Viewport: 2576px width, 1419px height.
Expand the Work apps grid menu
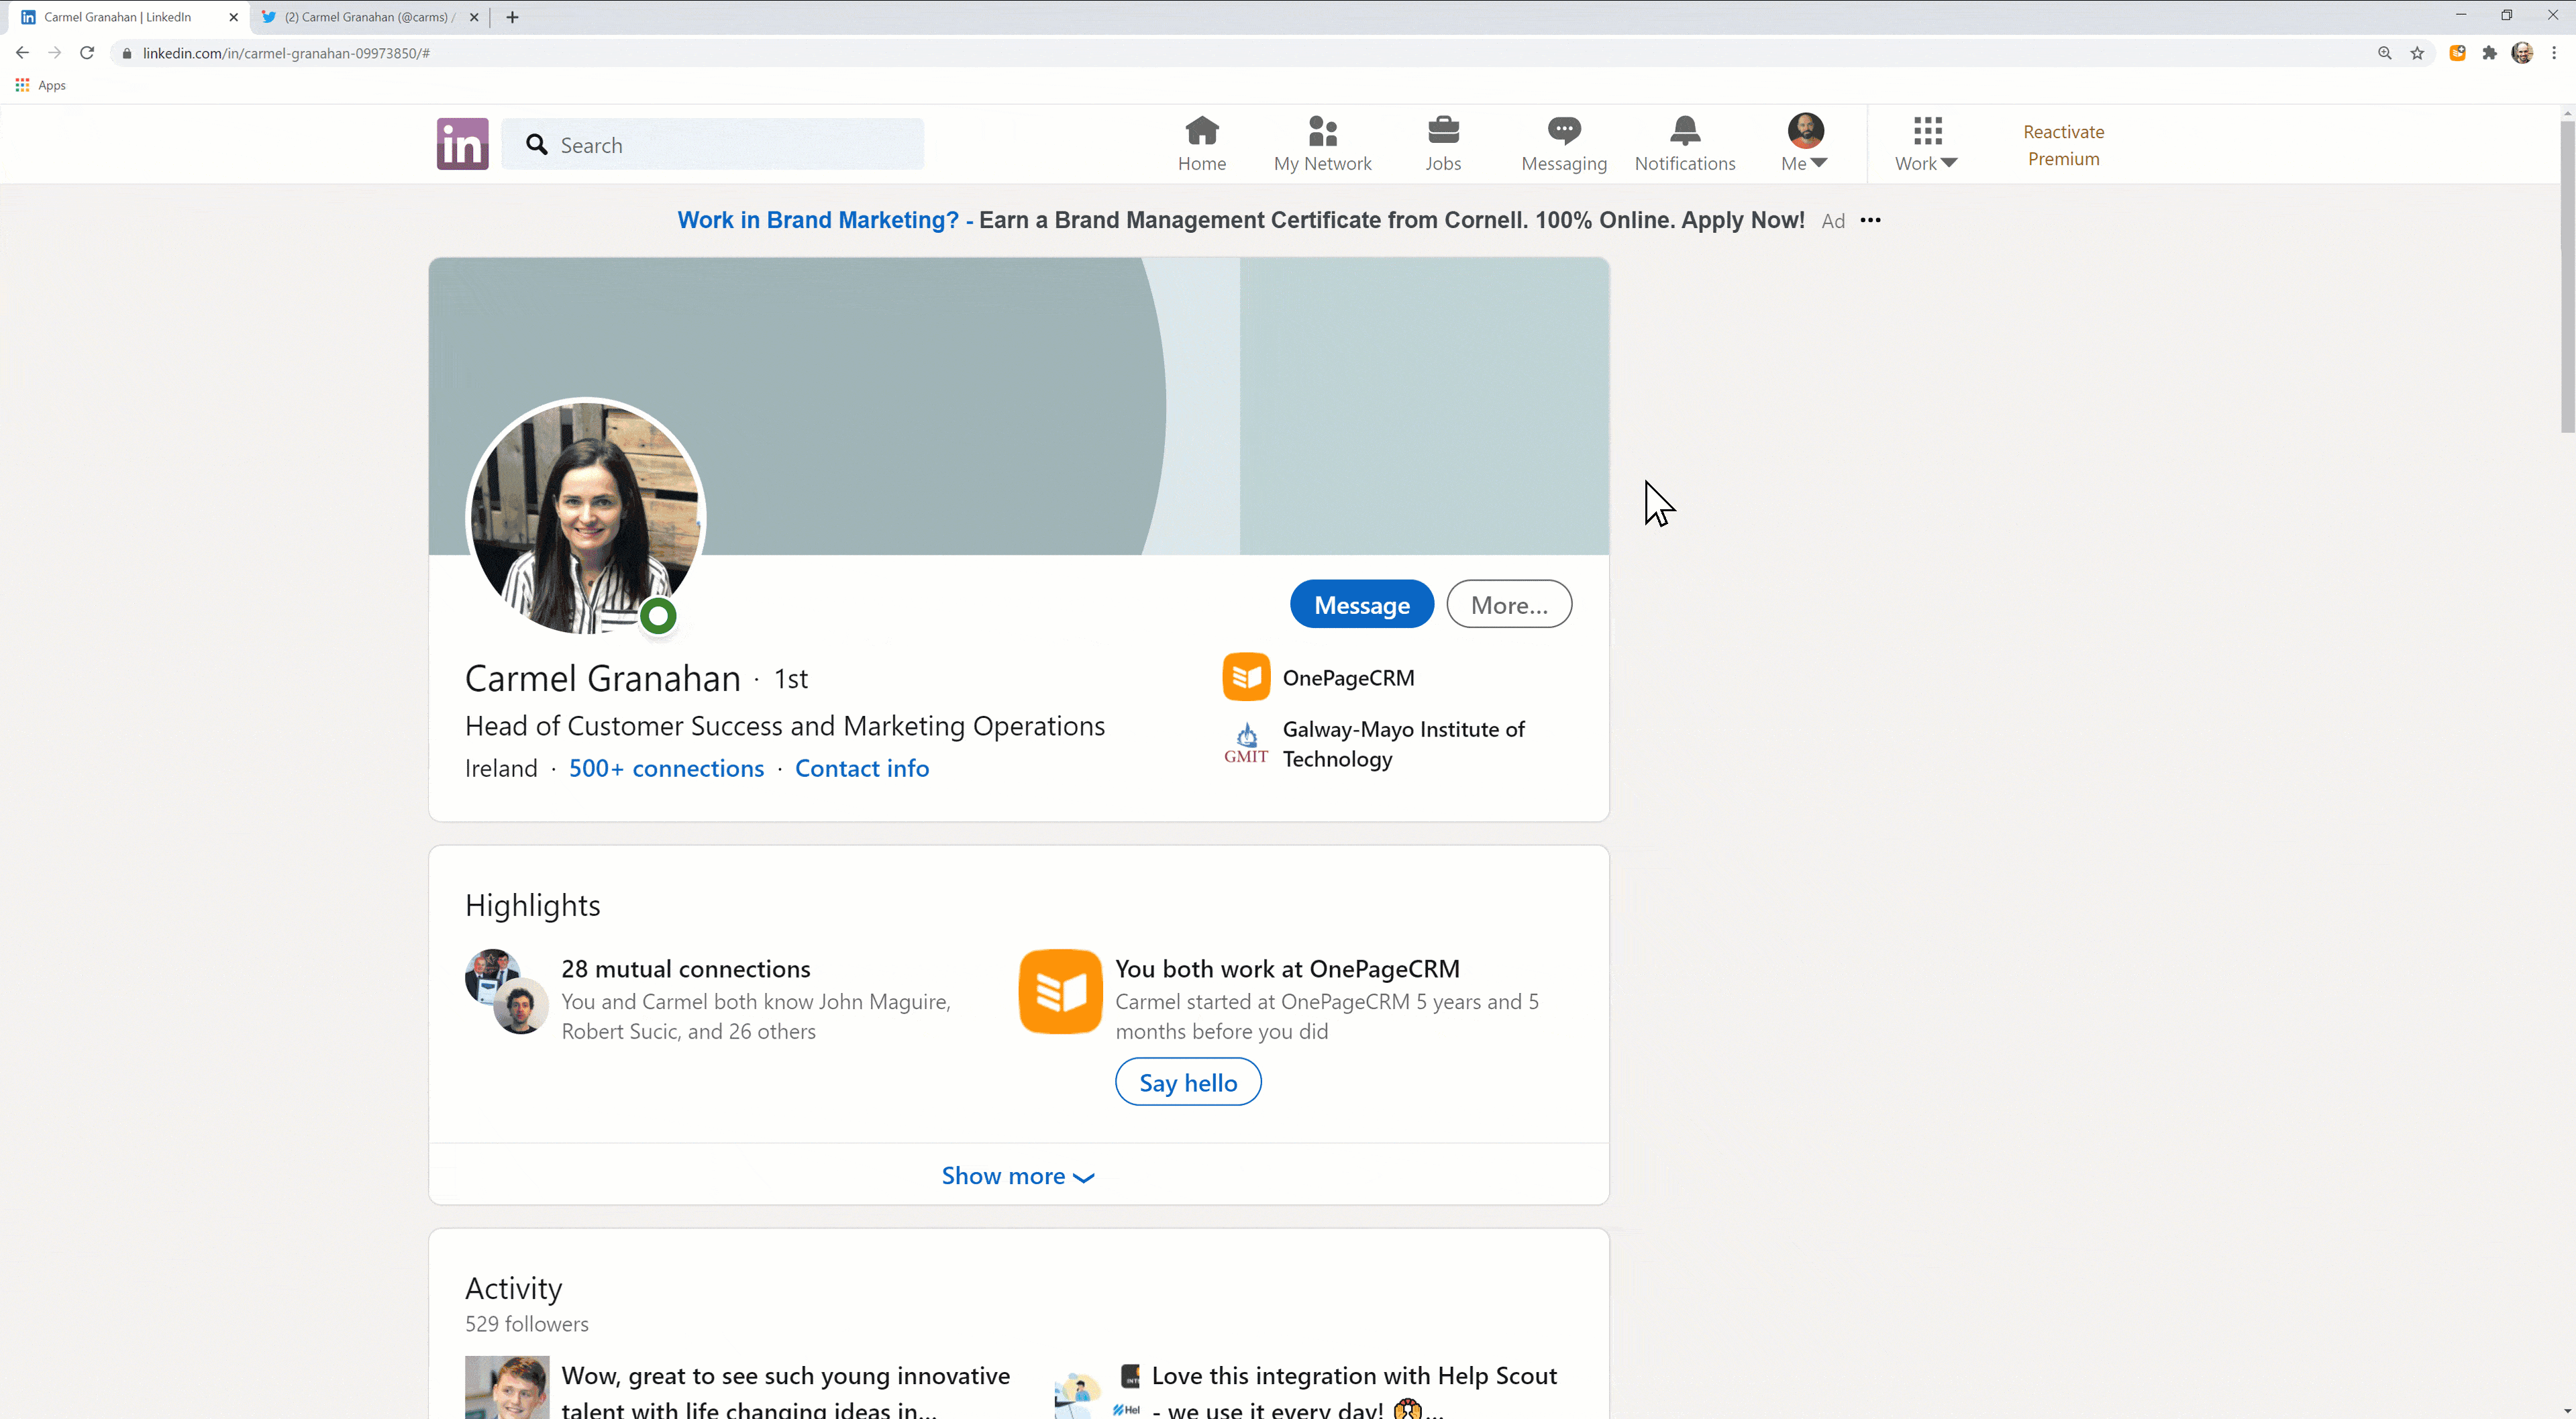[1926, 144]
